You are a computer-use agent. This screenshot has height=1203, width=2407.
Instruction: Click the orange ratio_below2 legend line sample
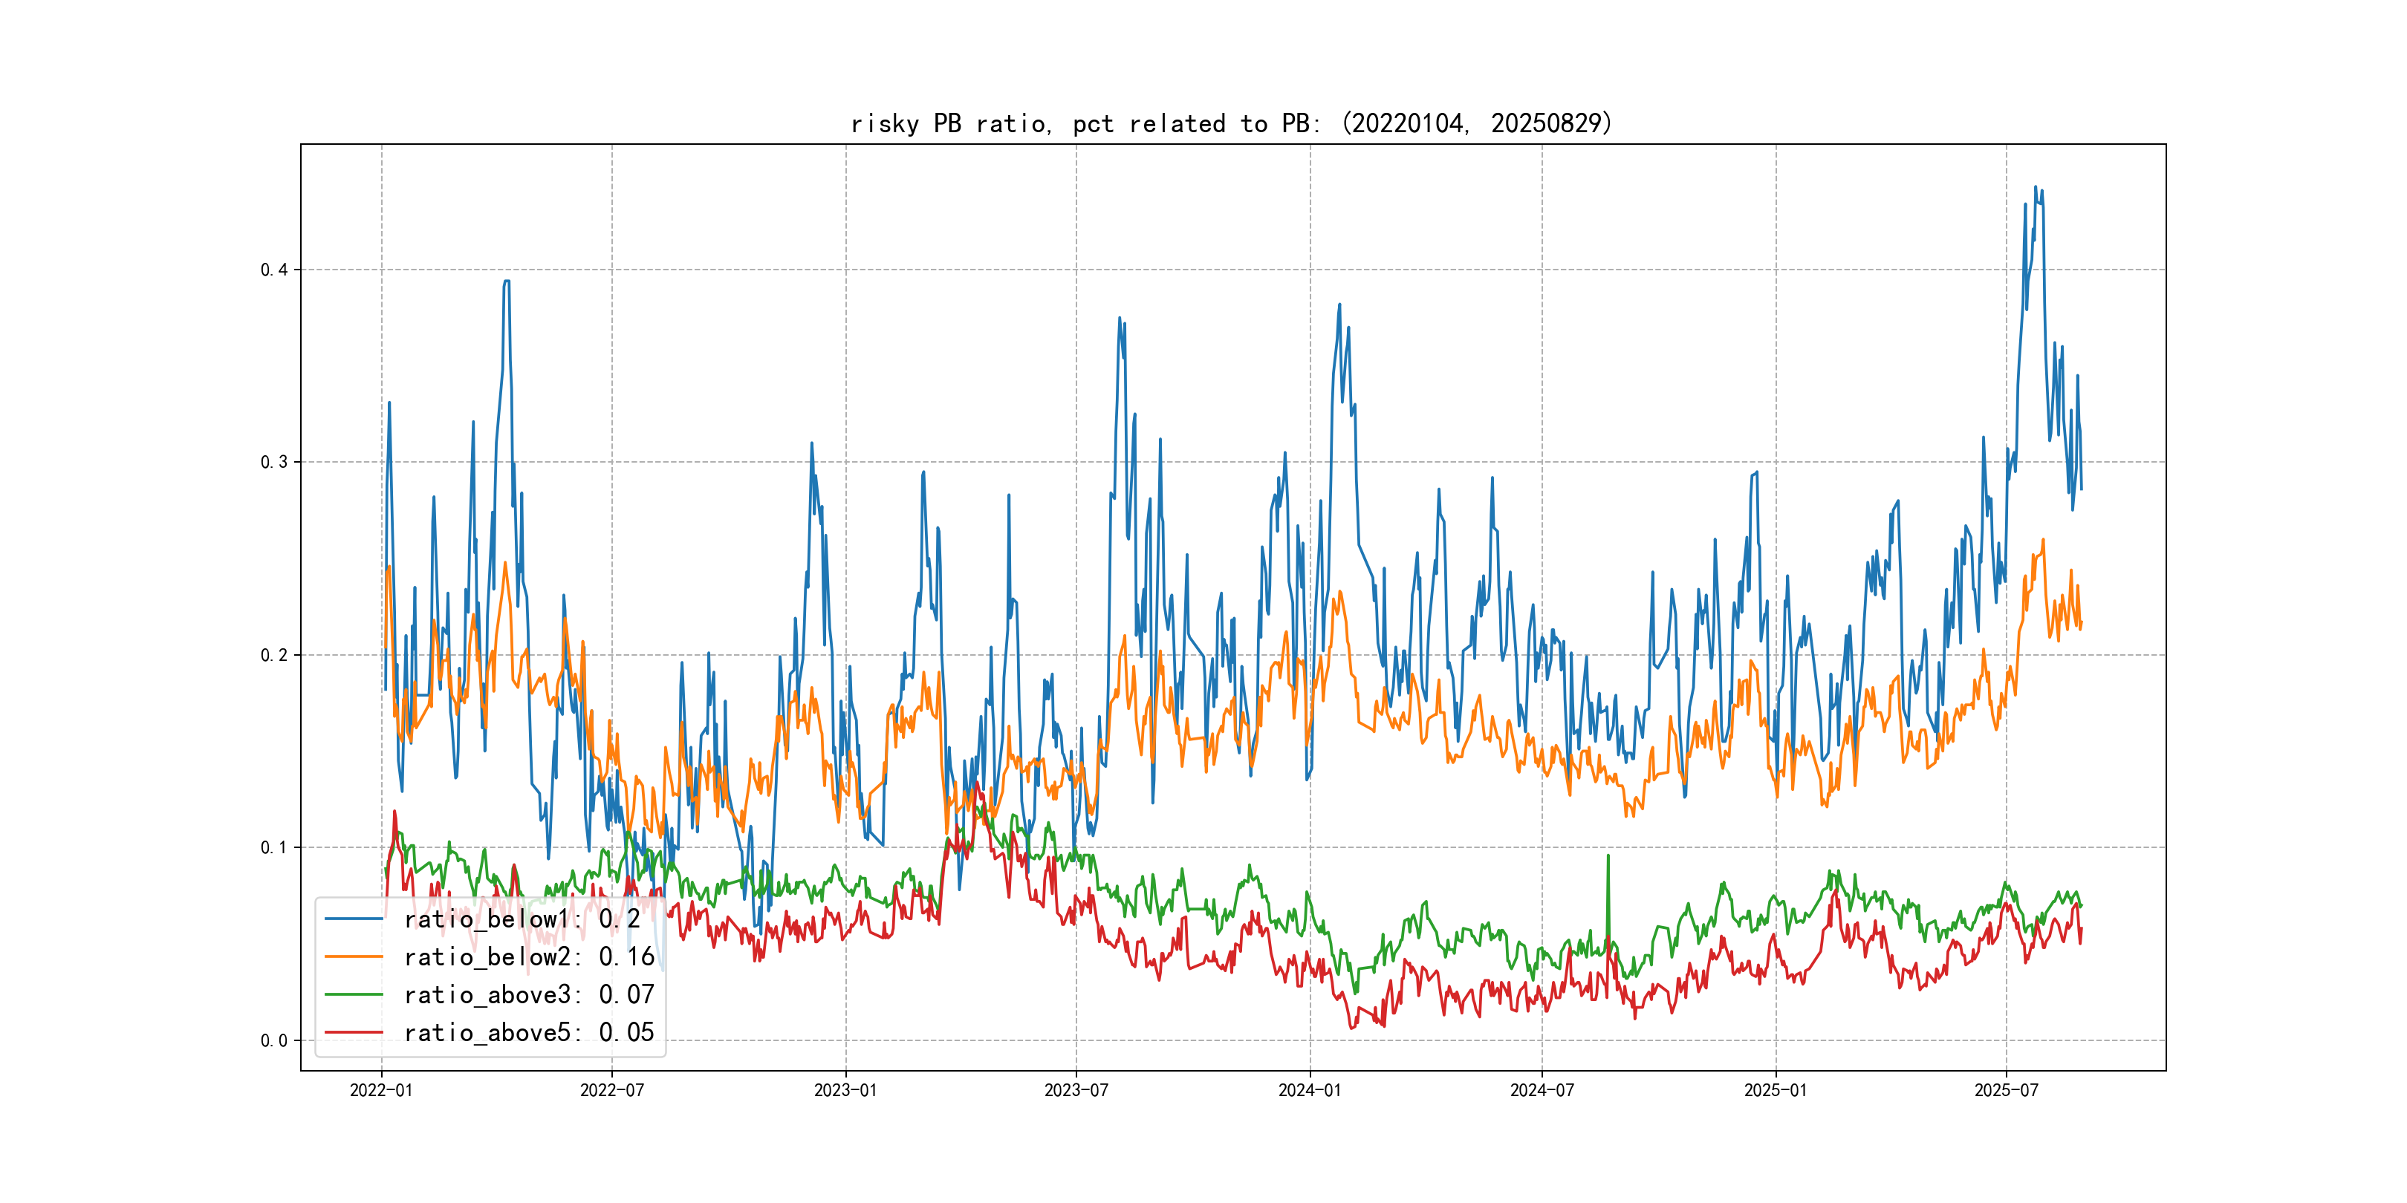353,956
